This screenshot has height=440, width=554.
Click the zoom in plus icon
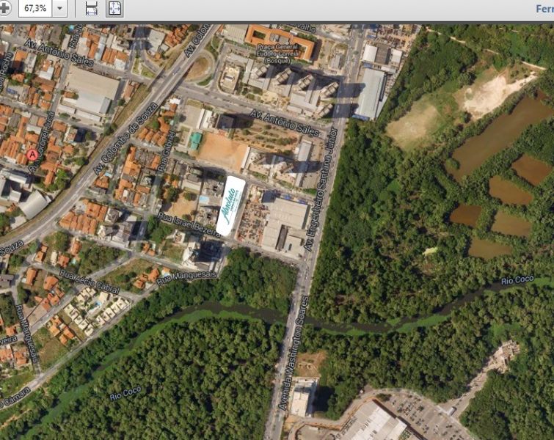tap(5, 9)
